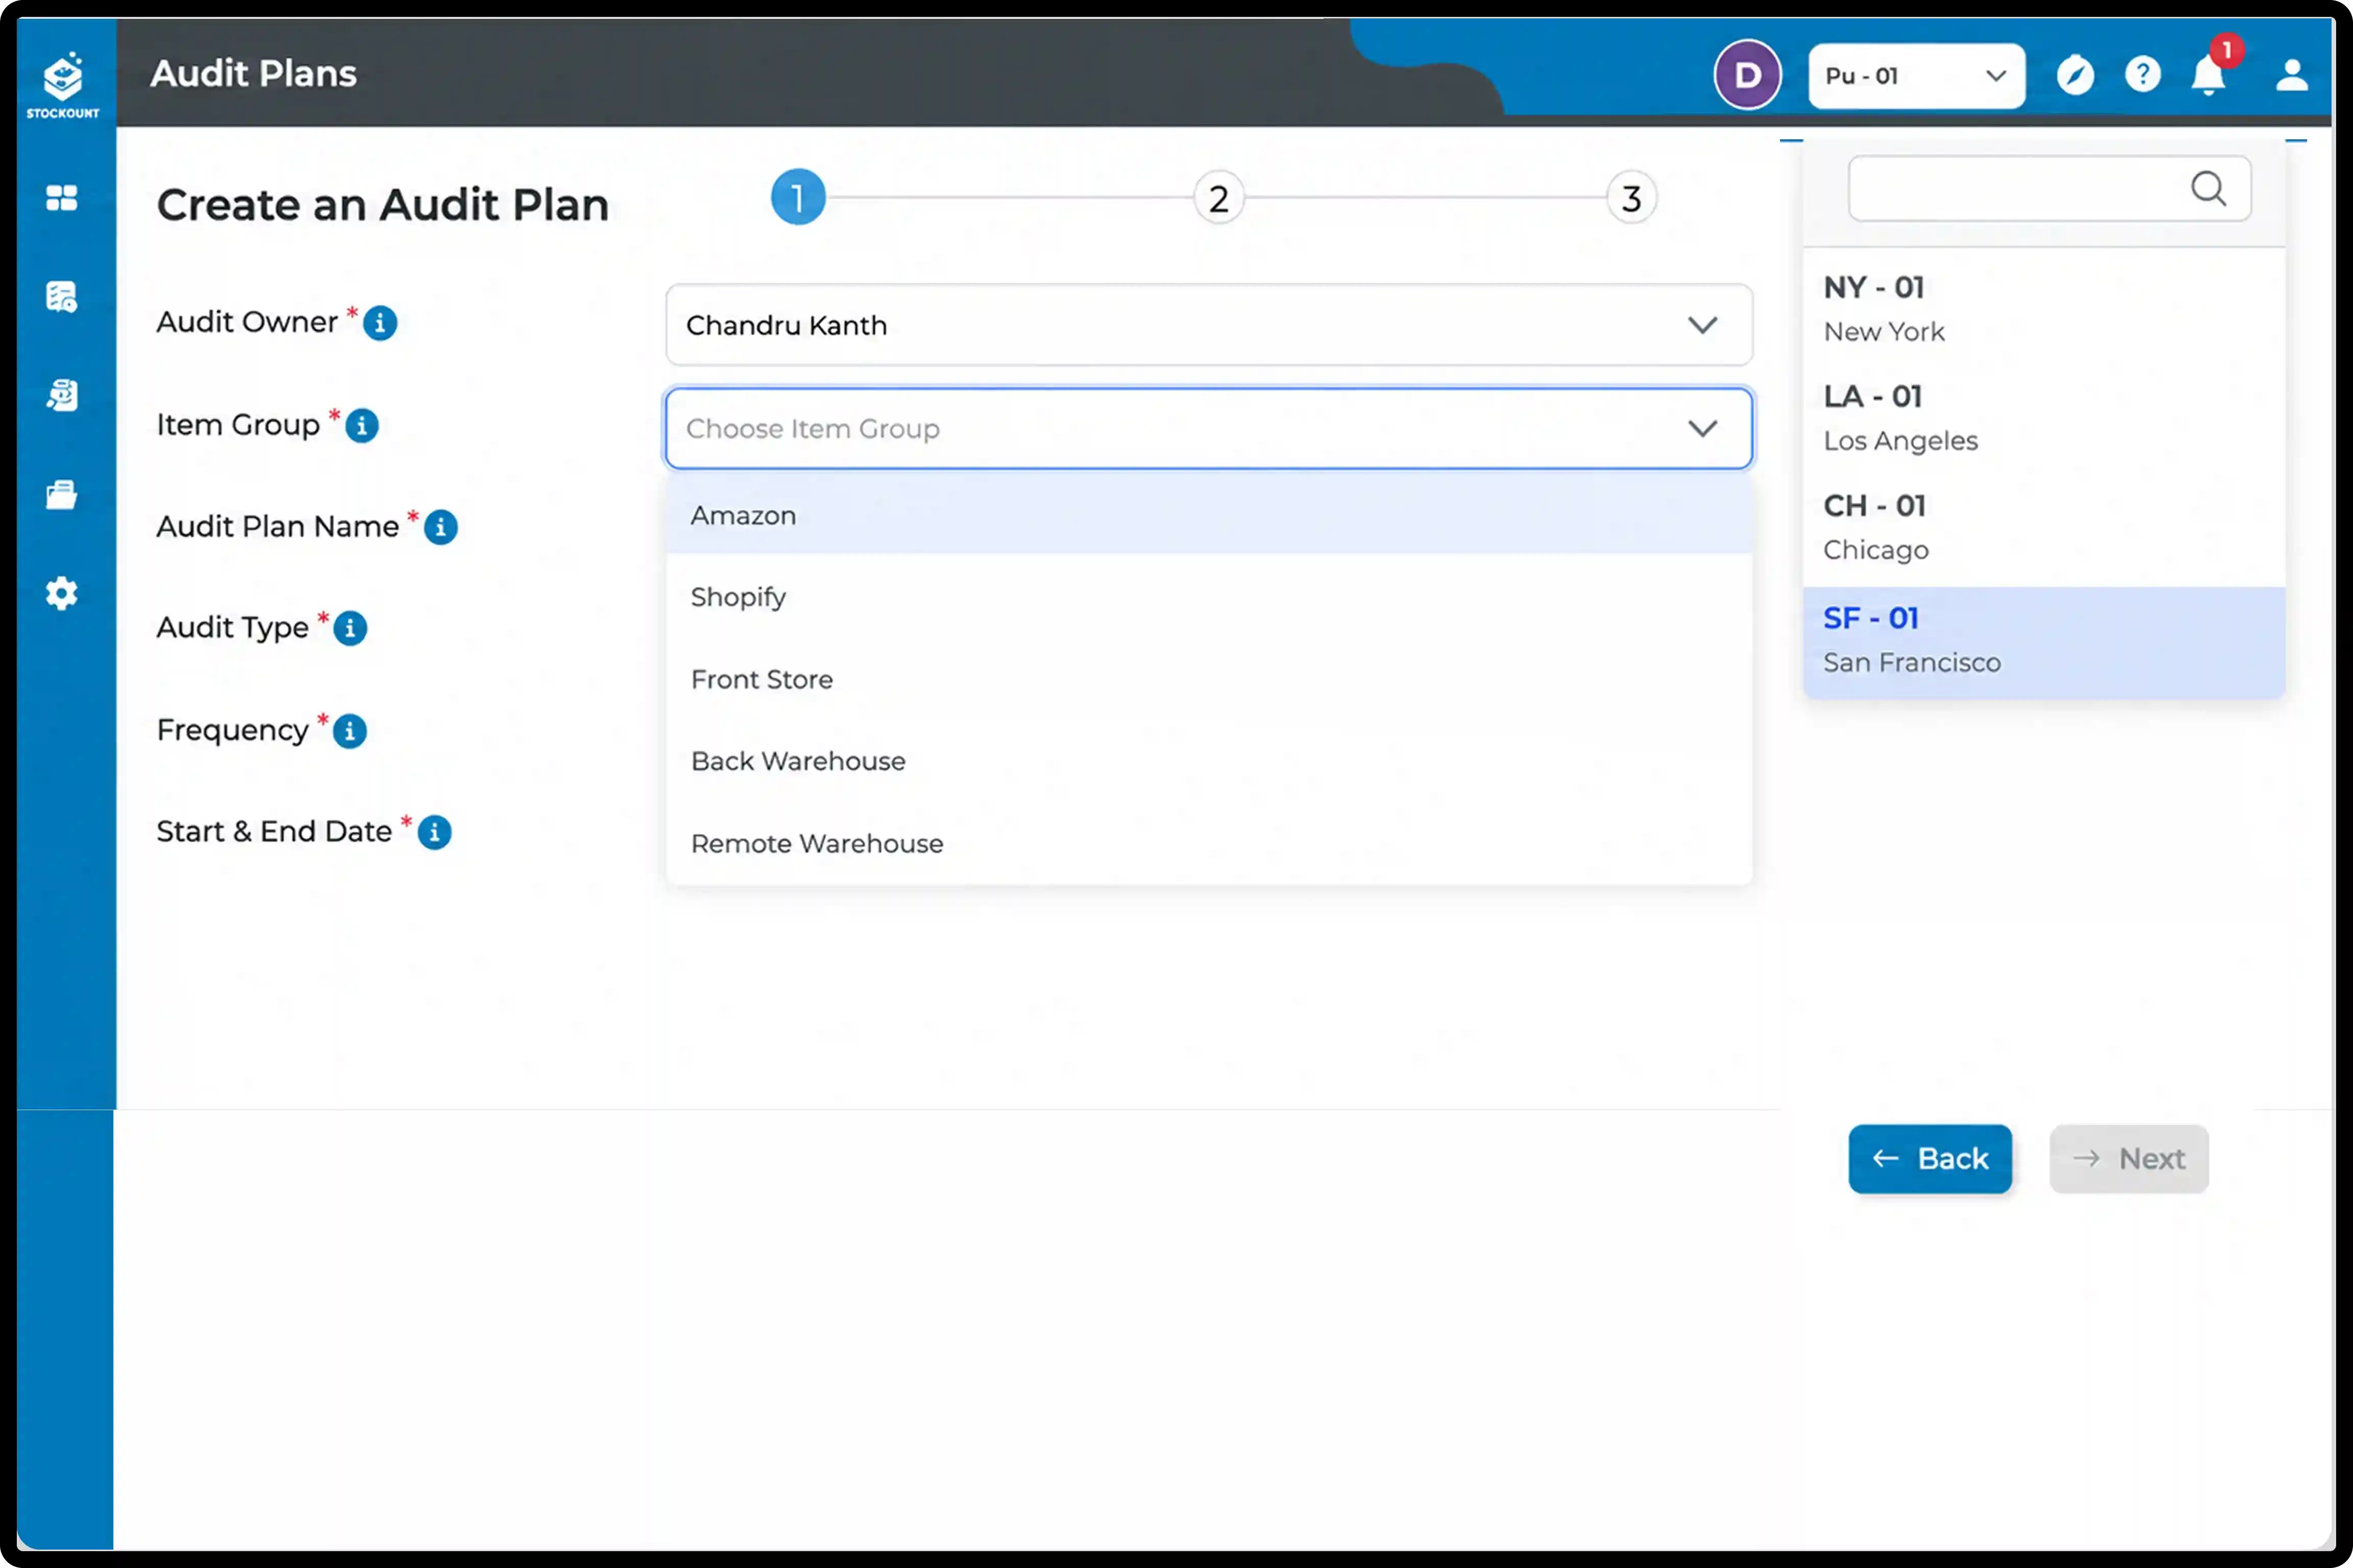2353x1568 pixels.
Task: Click the StockCount logo icon
Action: (x=62, y=84)
